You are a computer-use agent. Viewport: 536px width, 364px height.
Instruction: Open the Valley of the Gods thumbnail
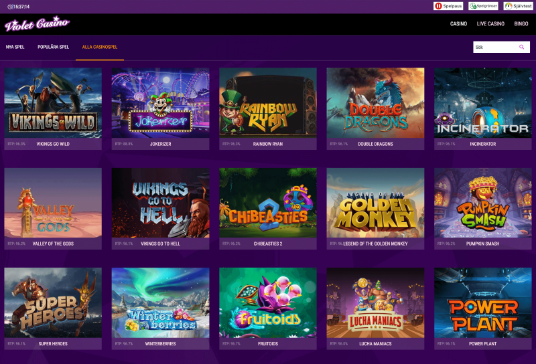[x=53, y=203]
